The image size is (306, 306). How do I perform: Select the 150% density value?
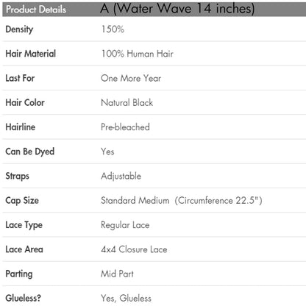(x=113, y=29)
